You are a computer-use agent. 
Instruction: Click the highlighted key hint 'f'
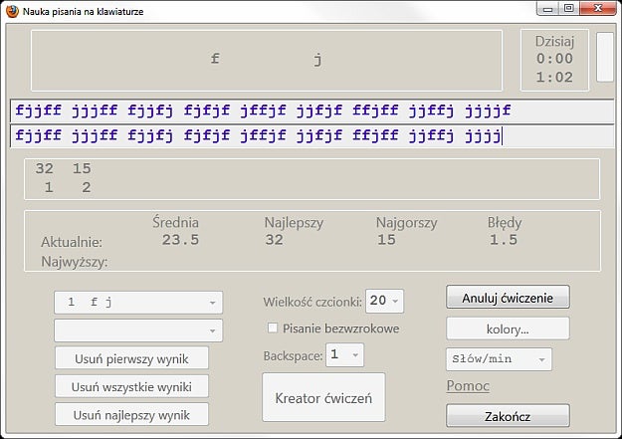(215, 59)
